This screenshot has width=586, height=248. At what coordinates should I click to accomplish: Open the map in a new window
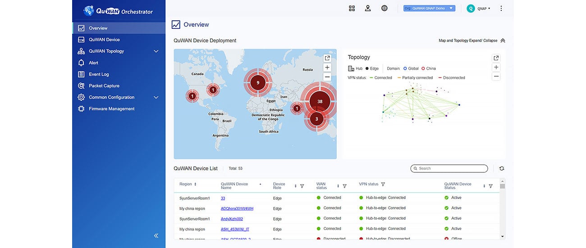click(x=327, y=58)
